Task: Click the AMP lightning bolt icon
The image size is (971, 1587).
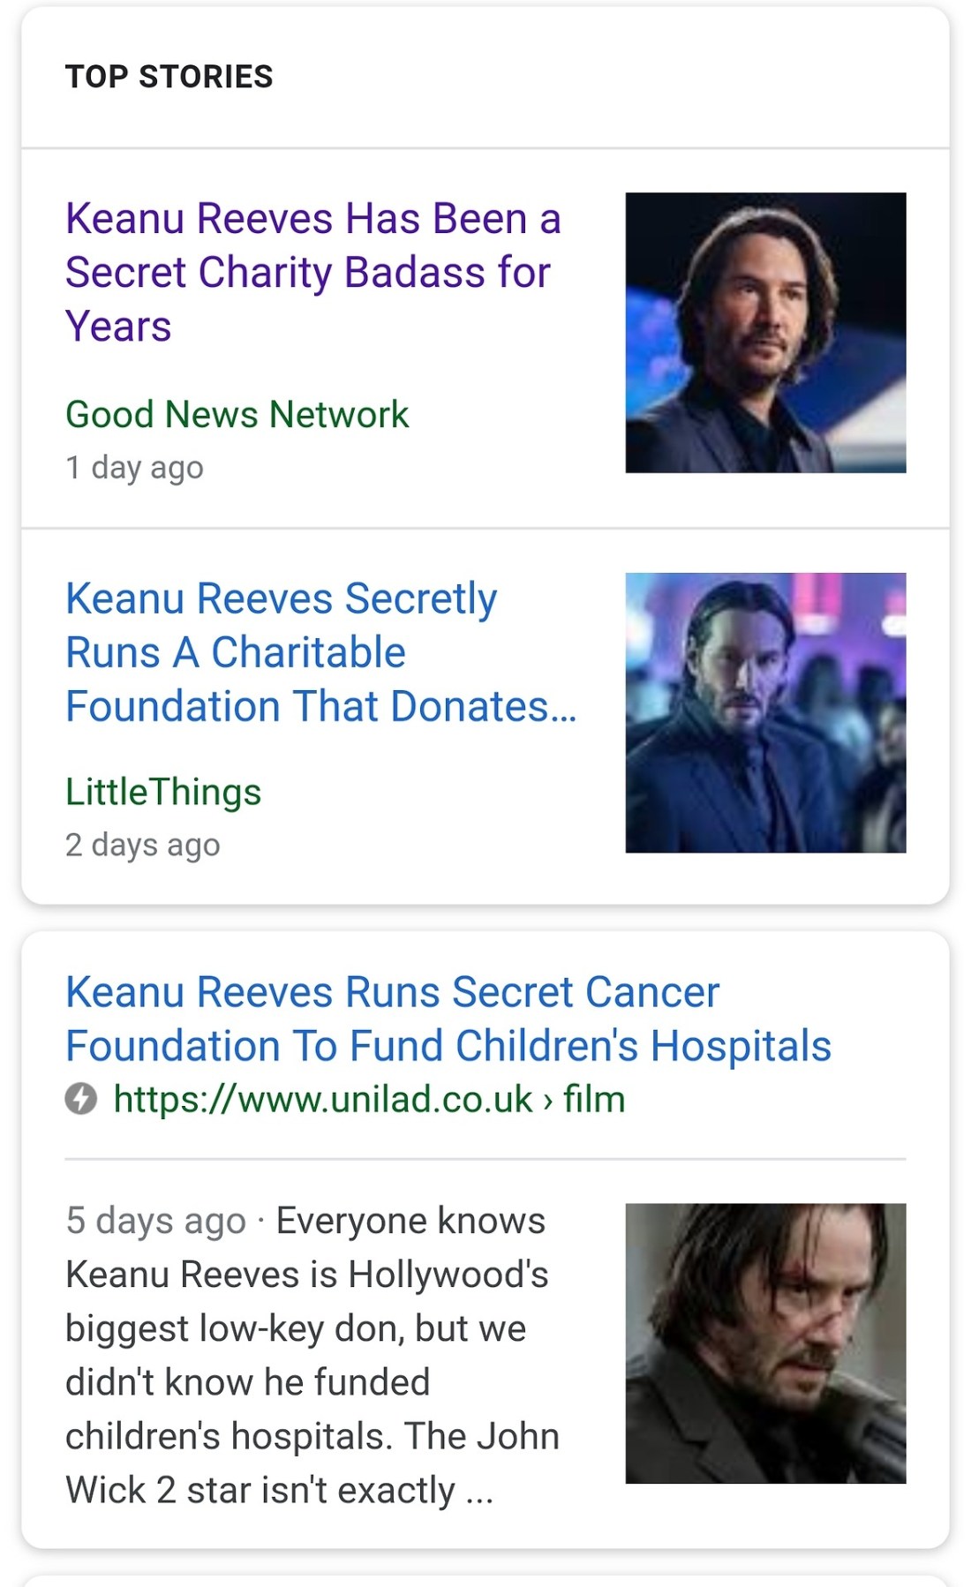Action: tap(81, 1099)
